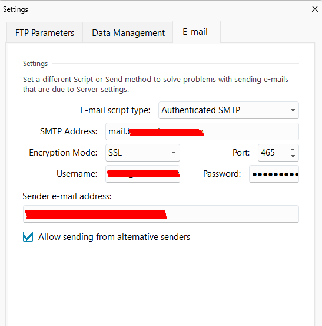Open the Data Management tab

pos(128,32)
